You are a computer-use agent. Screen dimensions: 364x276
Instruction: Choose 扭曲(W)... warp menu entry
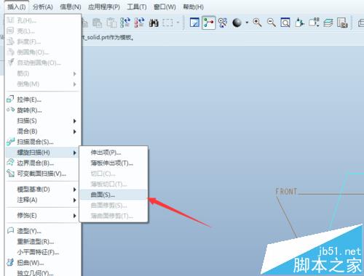(42, 263)
